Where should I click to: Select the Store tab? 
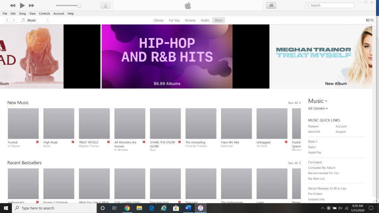tap(218, 20)
